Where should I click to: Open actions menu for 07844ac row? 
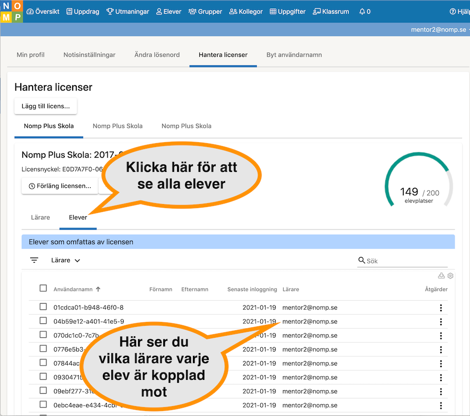click(x=441, y=364)
